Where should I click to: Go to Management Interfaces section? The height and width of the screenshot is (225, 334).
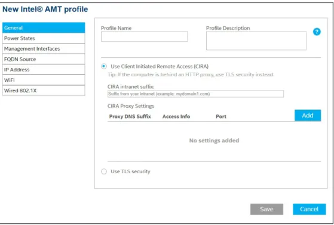tap(44, 49)
